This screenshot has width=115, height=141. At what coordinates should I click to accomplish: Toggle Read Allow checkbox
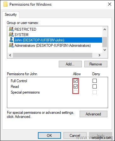coord(76,87)
